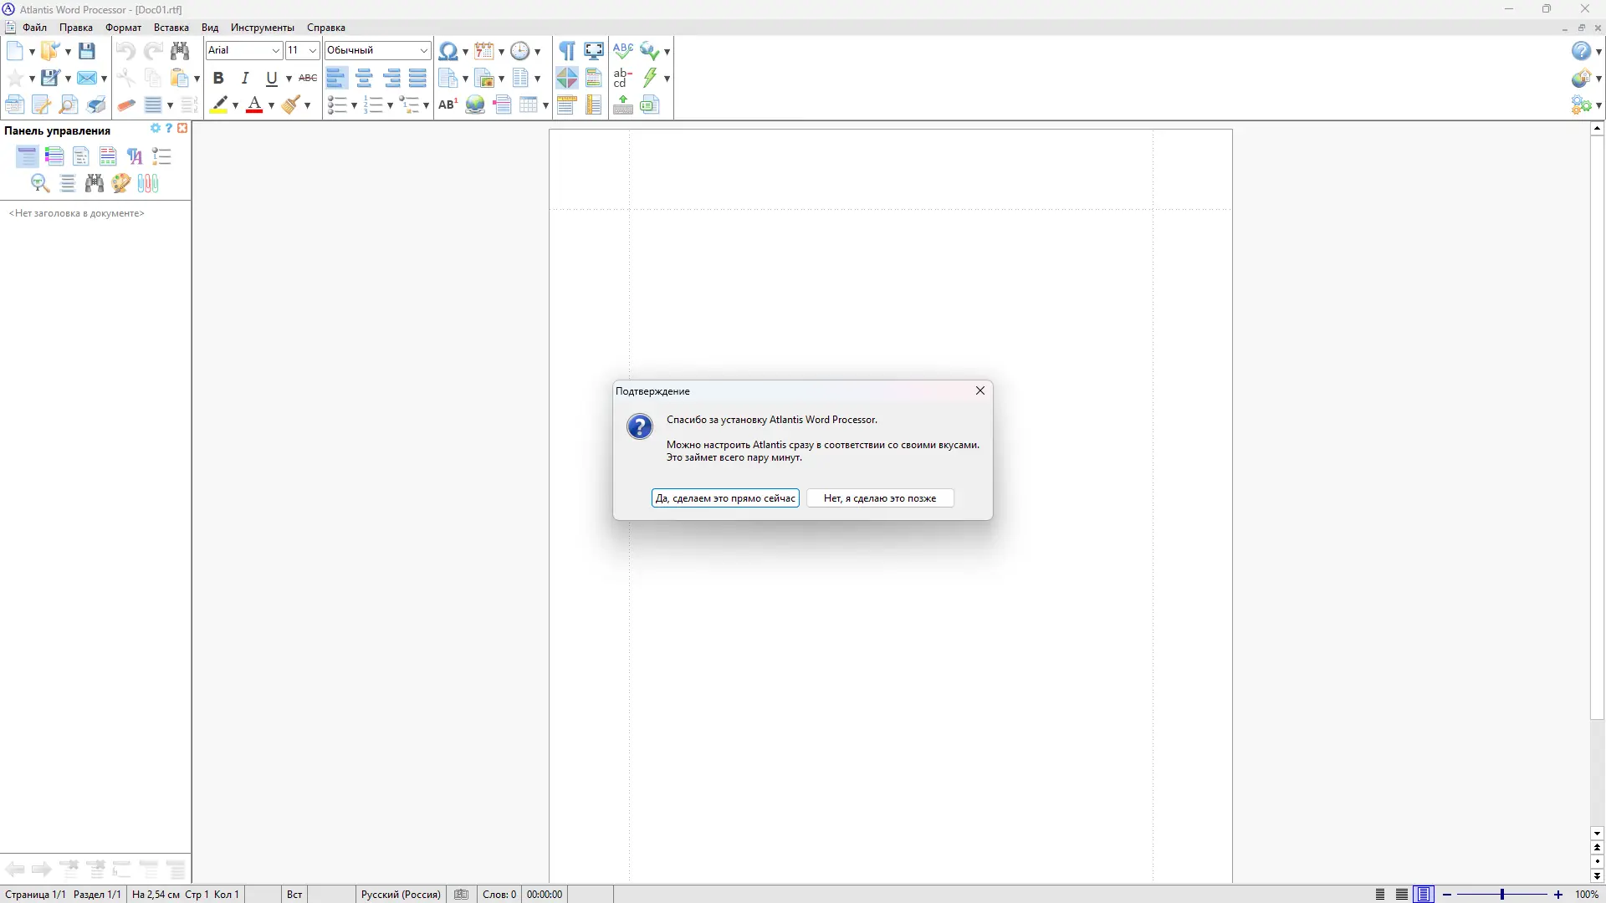Click the insert hyperlink globe icon

[x=475, y=105]
